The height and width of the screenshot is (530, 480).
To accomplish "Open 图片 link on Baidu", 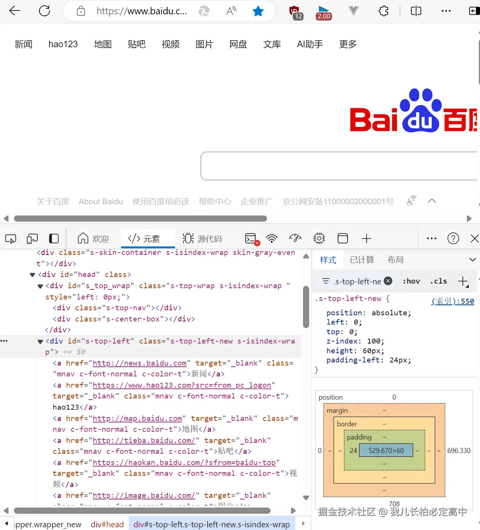I will (204, 44).
